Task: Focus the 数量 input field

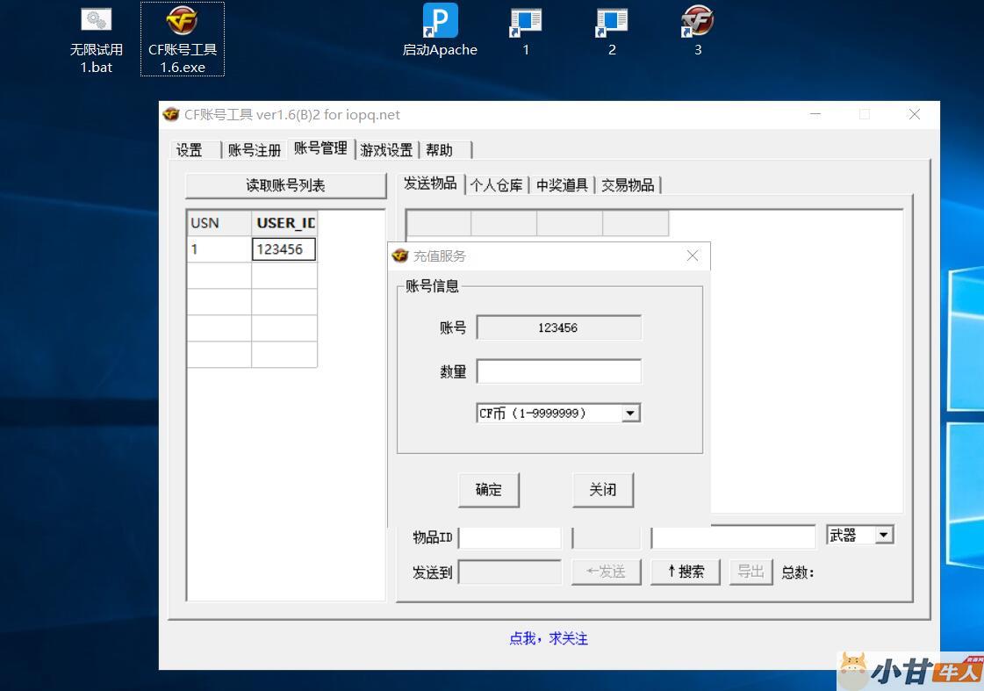Action: (558, 371)
